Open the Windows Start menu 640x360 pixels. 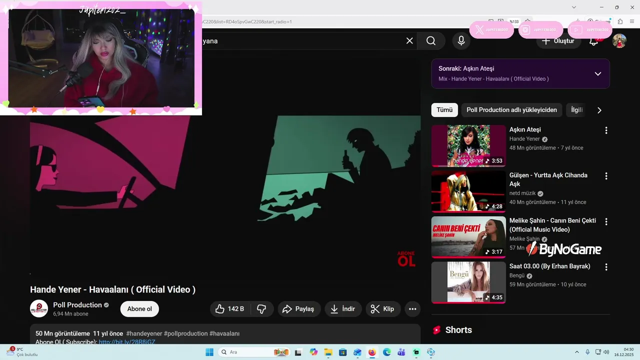209,352
